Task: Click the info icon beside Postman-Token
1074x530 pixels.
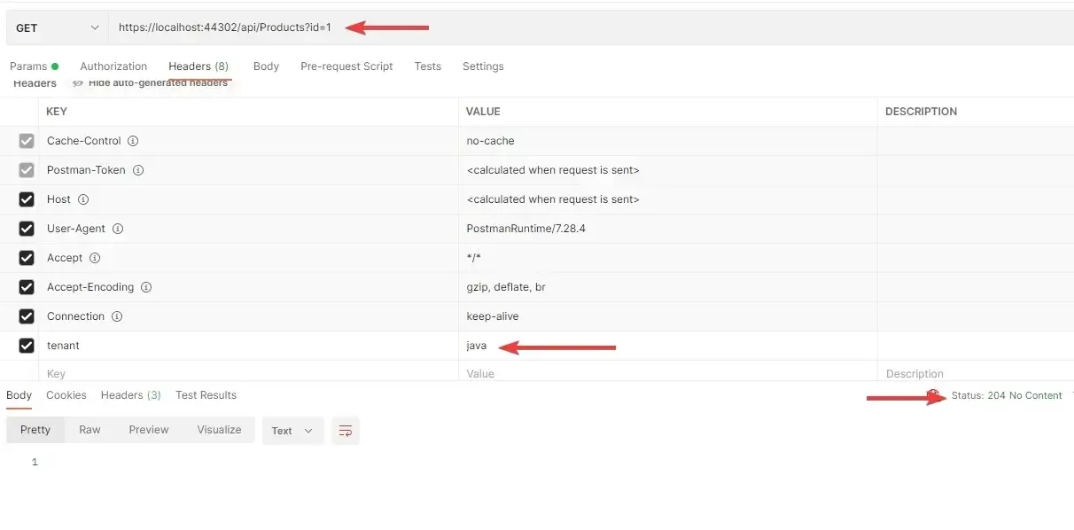Action: [x=138, y=169]
